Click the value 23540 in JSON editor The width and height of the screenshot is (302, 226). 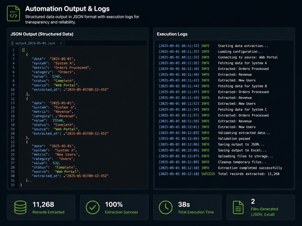58,121
